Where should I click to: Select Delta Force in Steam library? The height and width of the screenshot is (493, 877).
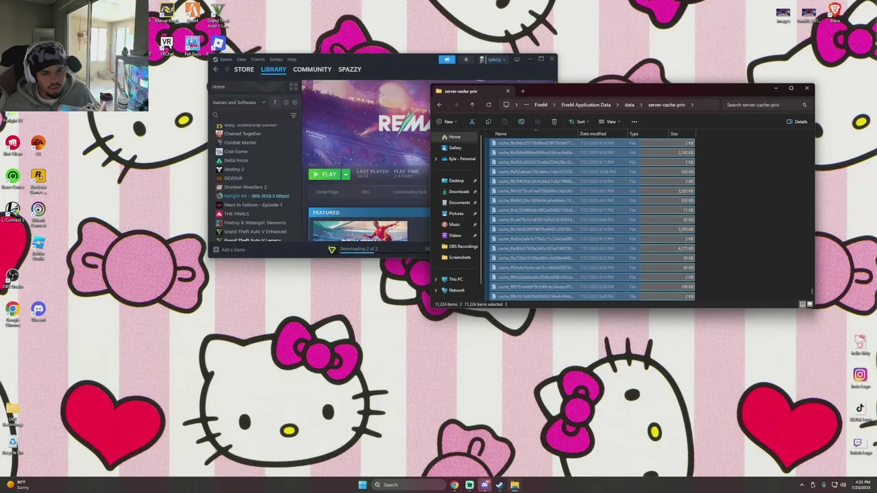click(x=236, y=160)
